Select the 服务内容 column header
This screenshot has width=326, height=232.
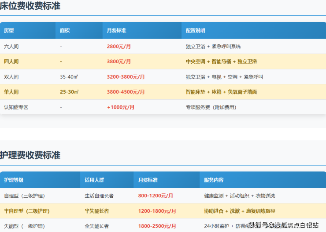pyautogui.click(x=214, y=180)
